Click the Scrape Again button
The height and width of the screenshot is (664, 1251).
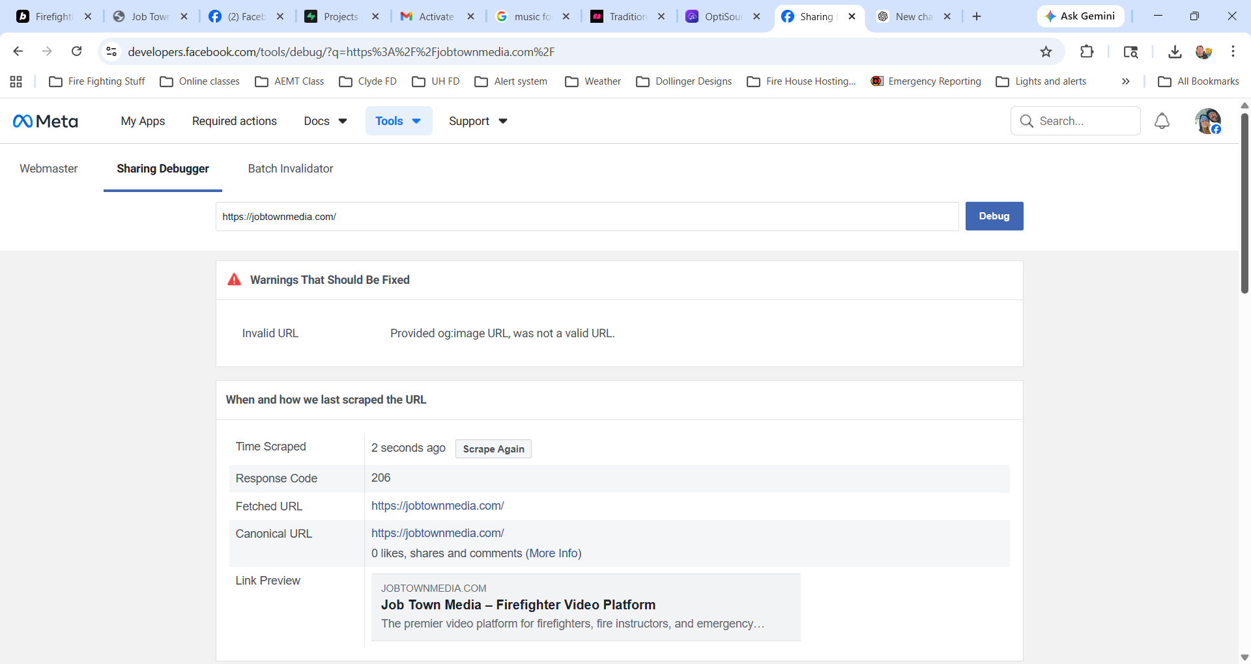(x=493, y=449)
